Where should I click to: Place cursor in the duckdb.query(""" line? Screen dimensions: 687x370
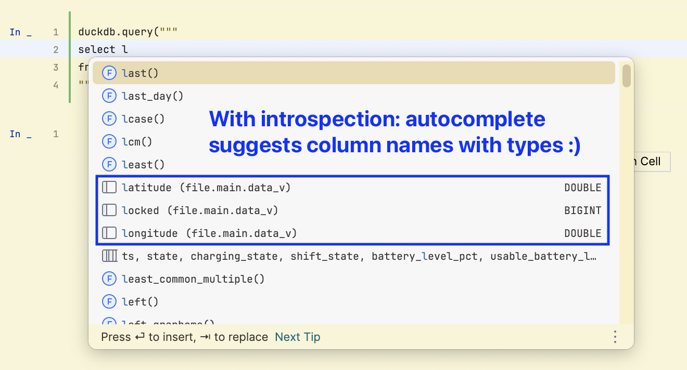[x=128, y=32]
